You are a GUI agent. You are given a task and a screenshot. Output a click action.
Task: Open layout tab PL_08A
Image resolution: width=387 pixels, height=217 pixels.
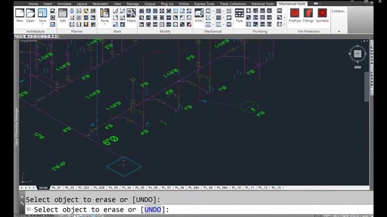[193, 187]
